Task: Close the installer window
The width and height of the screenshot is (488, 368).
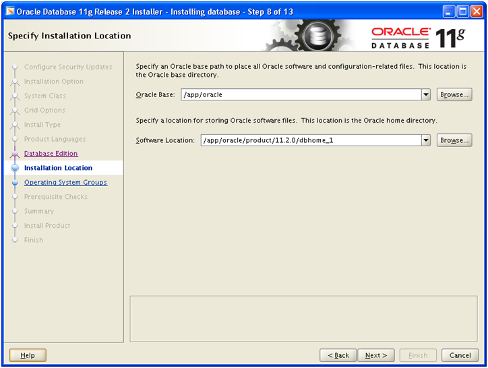Action: pos(477,12)
